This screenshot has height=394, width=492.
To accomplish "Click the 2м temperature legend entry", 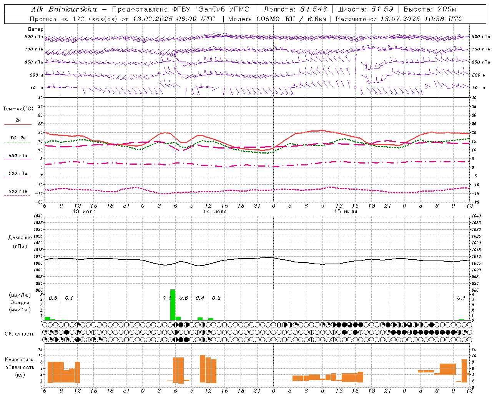I will [18, 120].
